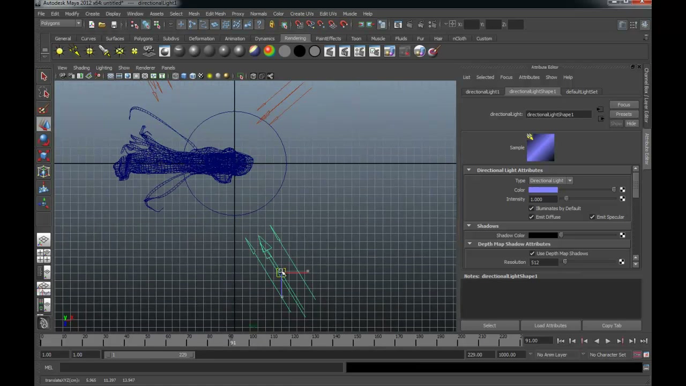Viewport: 686px width, 386px height.
Task: Click Load Attributes button
Action: tap(550, 325)
